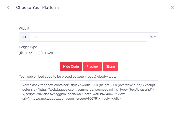Click the Fixed label text

point(49,53)
